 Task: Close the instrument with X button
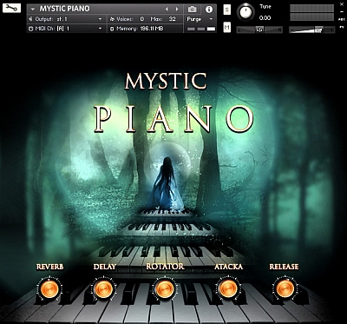click(x=342, y=4)
